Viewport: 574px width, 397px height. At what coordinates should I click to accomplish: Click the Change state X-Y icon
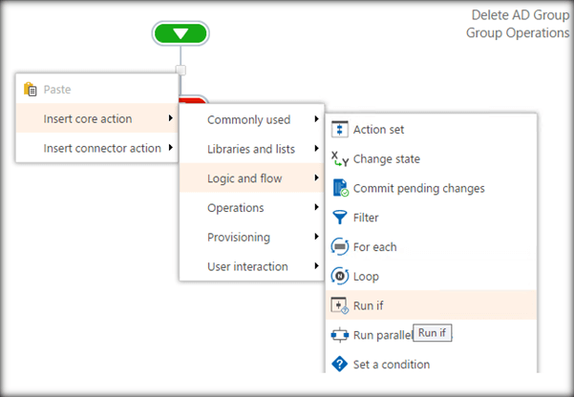click(x=339, y=159)
